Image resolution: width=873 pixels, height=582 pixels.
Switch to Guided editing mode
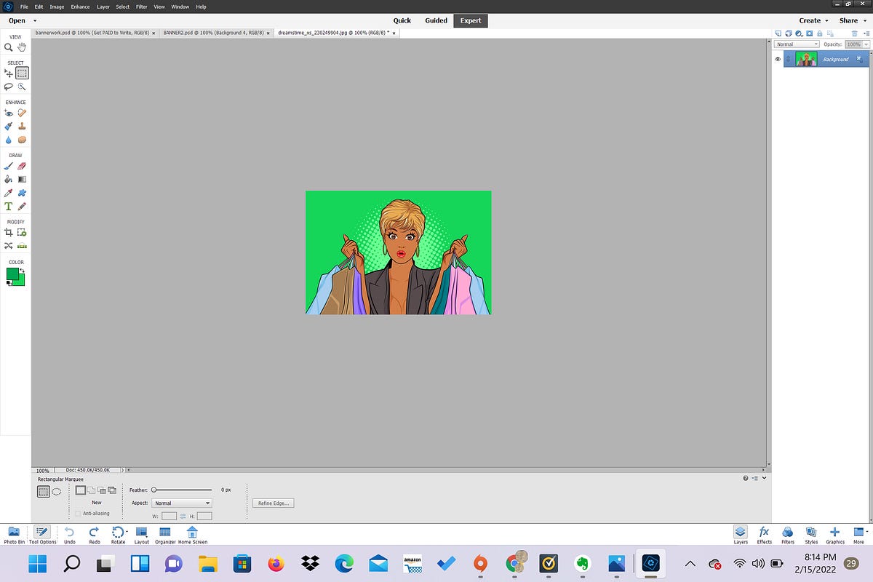[x=435, y=20]
